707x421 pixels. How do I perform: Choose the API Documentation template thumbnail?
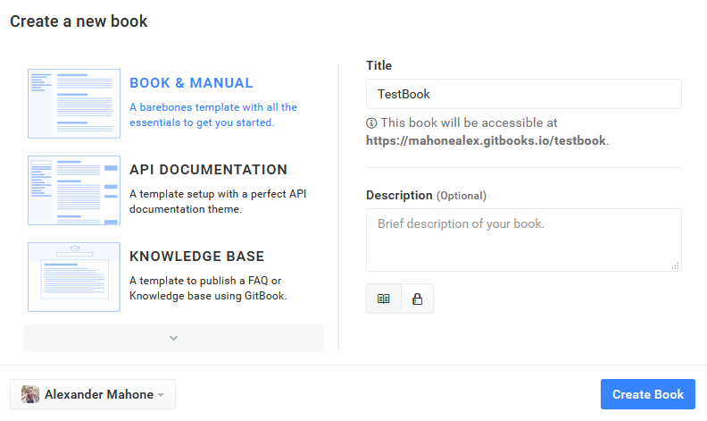pyautogui.click(x=74, y=190)
